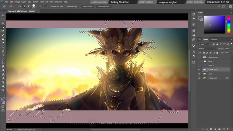Image resolution: width=233 pixels, height=131 pixels.
Task: Toggle the layer filter on/off switch
Action: tap(232, 44)
